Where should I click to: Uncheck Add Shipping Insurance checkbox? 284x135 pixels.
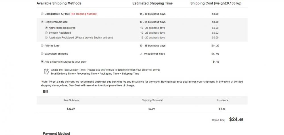click(42, 62)
